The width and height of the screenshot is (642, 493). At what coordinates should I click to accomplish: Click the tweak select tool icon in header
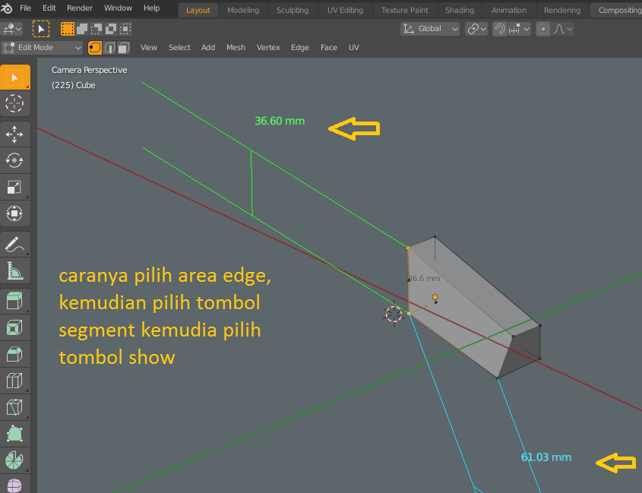(41, 29)
